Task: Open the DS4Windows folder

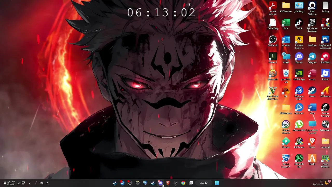Action: pyautogui.click(x=286, y=109)
